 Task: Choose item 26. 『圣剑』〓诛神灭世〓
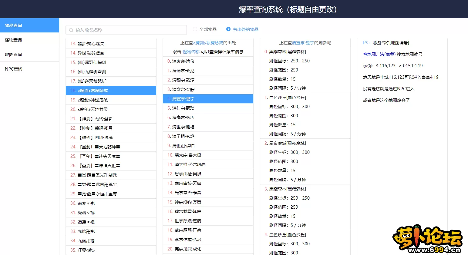111,166
